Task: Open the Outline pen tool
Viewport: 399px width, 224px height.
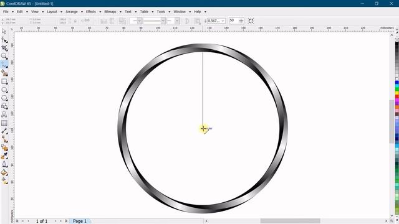Action: point(4,164)
